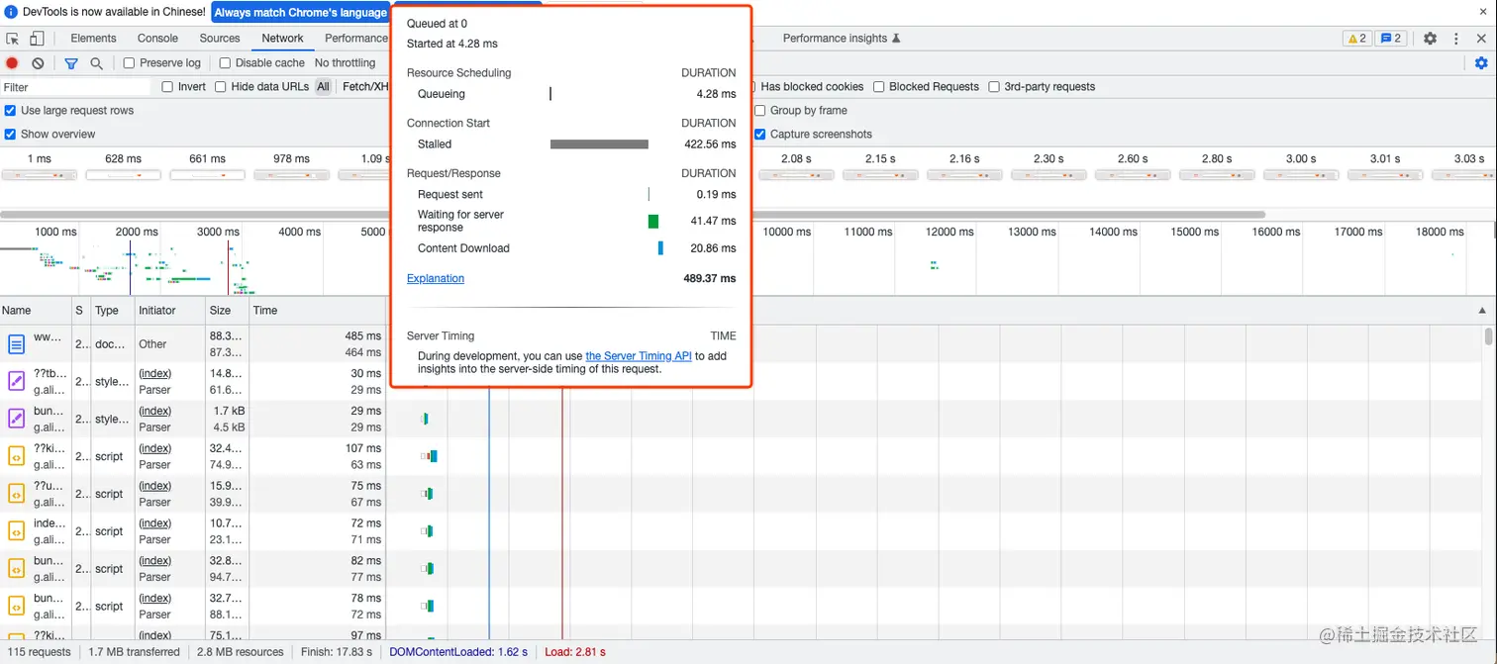Enable Disable cache checkbox
The width and height of the screenshot is (1497, 664).
[224, 63]
